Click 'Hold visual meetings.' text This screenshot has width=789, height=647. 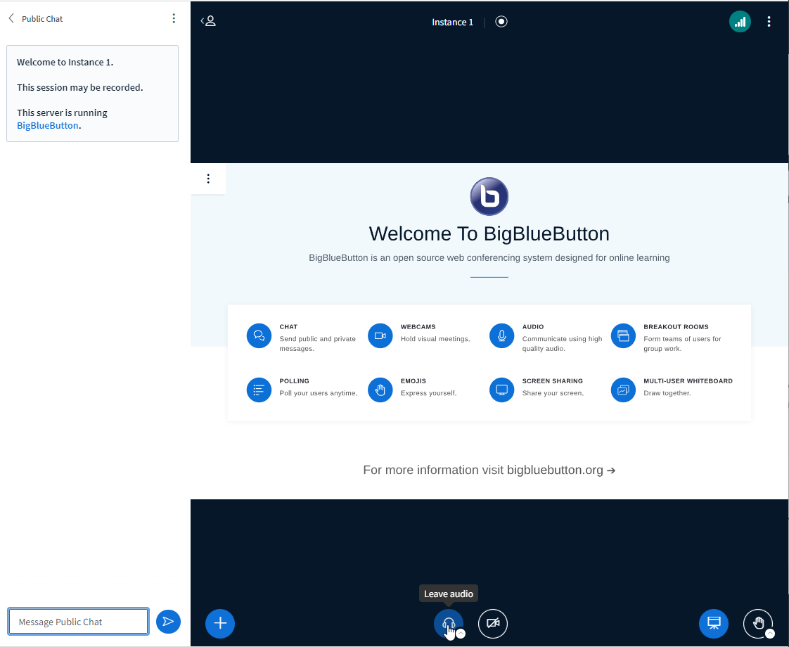(x=435, y=338)
